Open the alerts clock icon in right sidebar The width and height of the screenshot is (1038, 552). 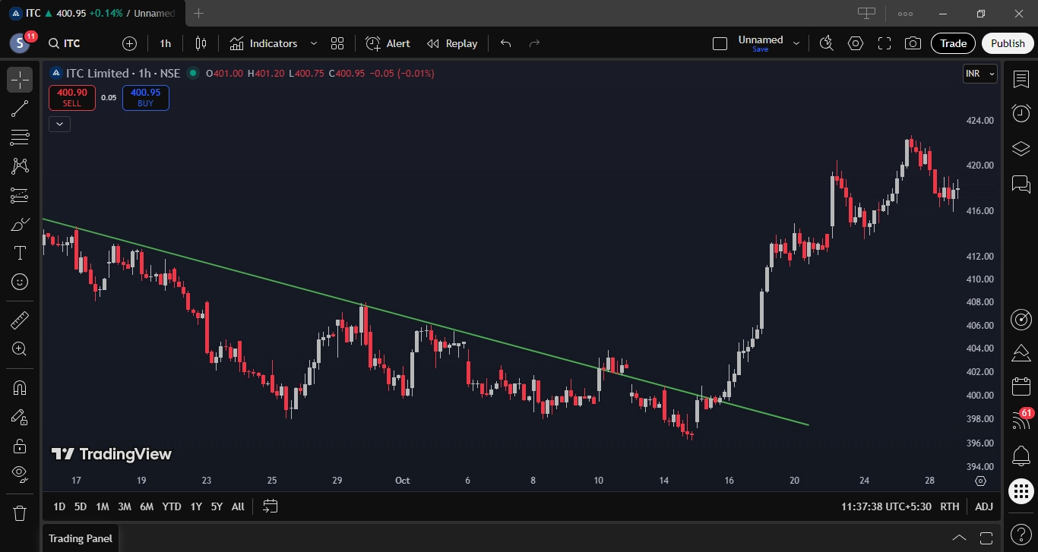click(1021, 113)
